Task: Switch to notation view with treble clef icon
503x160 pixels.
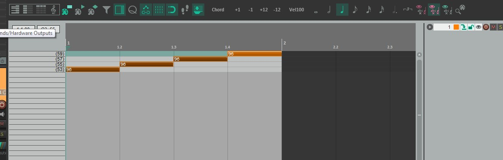Action: pos(54,10)
